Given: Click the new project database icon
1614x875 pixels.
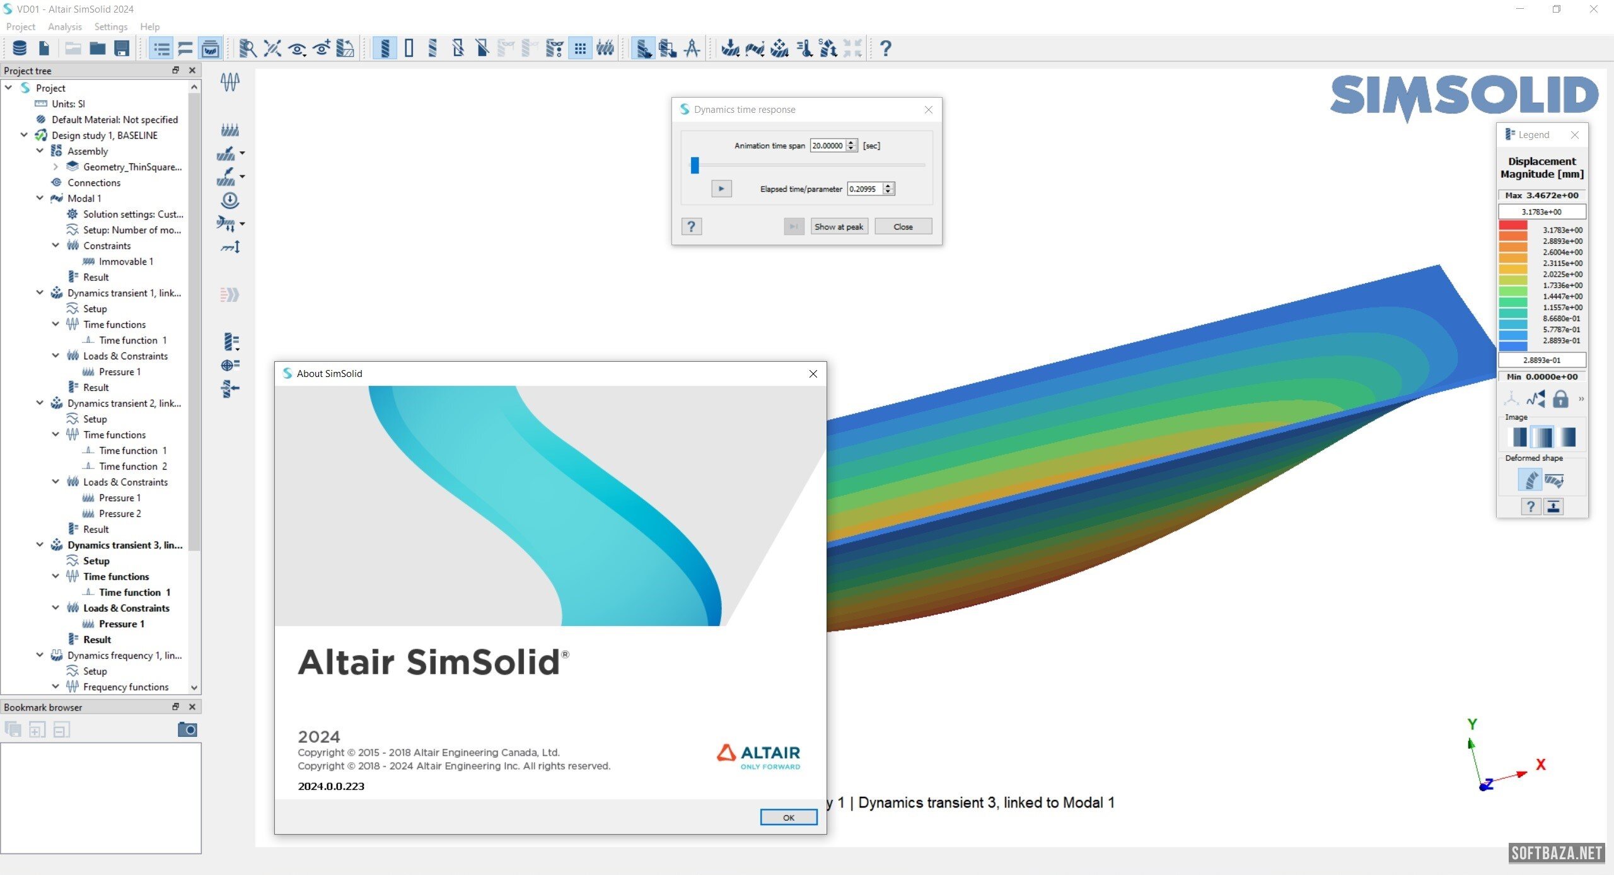Looking at the screenshot, I should (20, 49).
